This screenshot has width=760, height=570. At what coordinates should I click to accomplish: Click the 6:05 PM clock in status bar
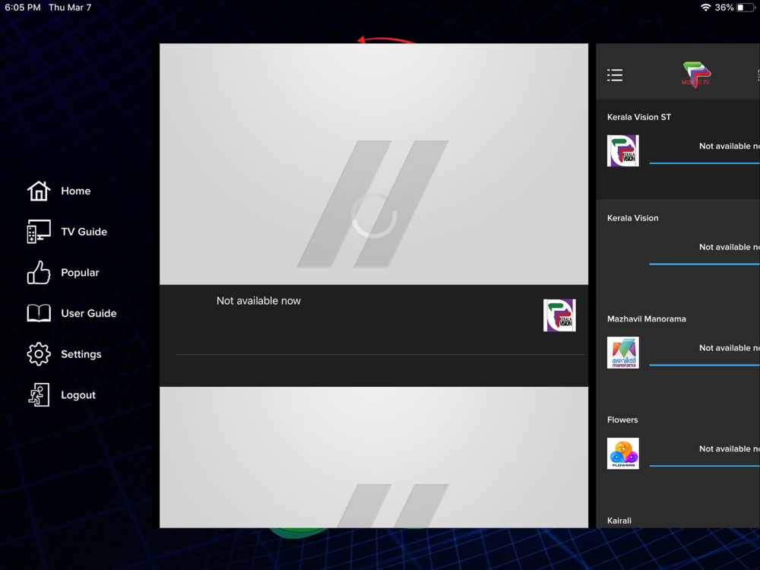tap(22, 8)
